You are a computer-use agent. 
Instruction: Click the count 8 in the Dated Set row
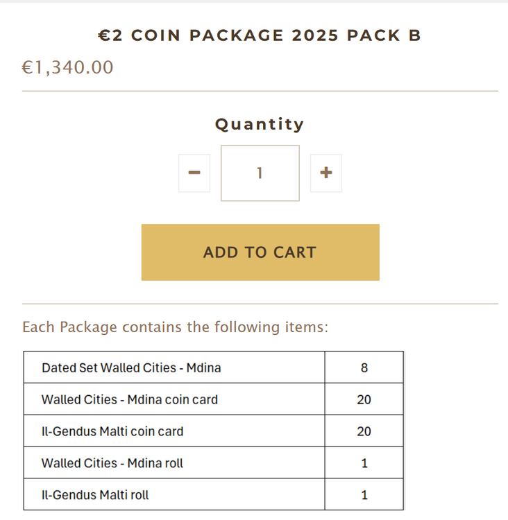[364, 367]
